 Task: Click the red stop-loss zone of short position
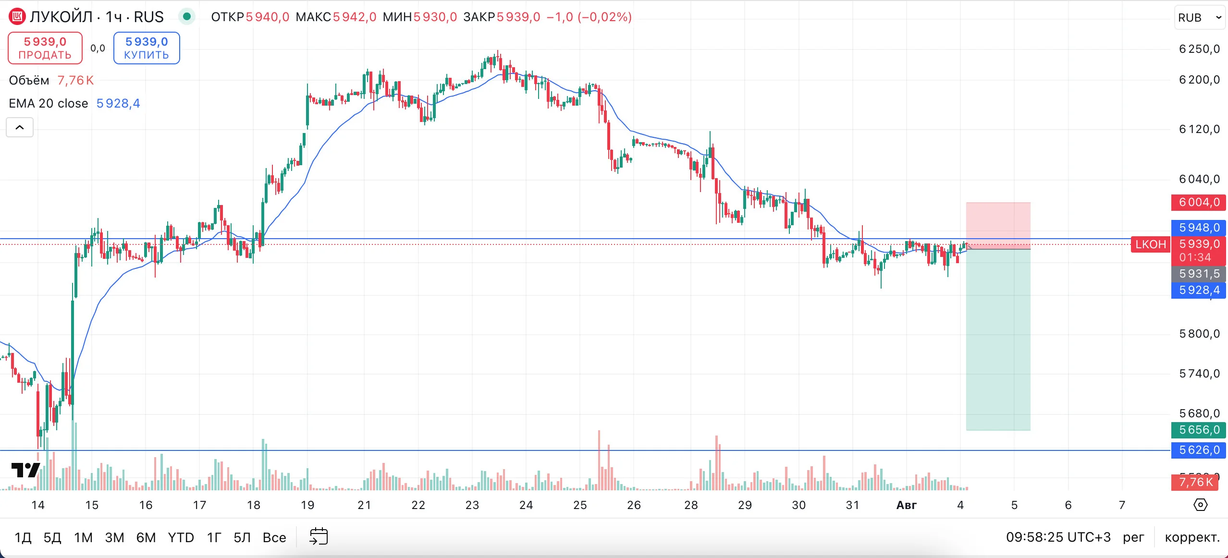click(998, 225)
